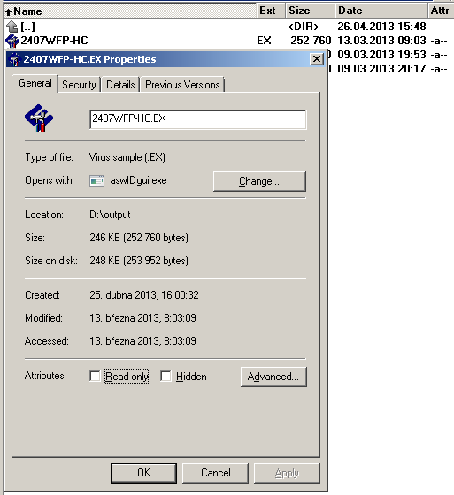Click the date 09.03.2013 19:53
454x495 pixels.
(381, 55)
